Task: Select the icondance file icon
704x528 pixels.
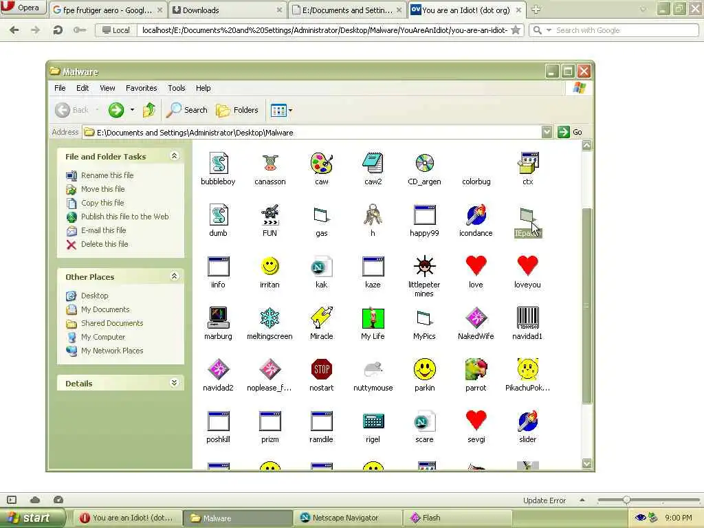Action: [x=476, y=215]
